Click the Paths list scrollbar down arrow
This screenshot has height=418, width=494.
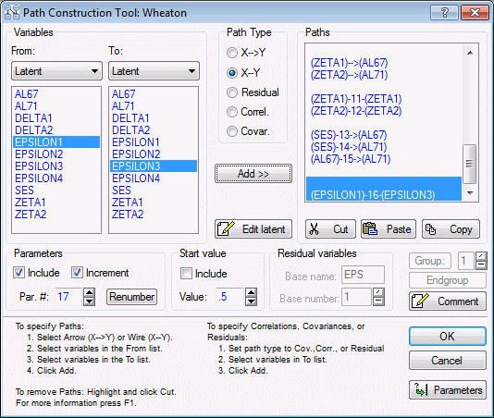pyautogui.click(x=470, y=192)
